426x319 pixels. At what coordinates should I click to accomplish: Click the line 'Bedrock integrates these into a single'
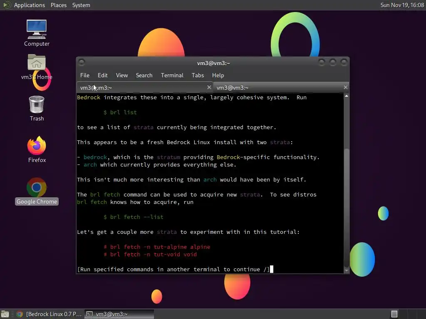pyautogui.click(x=192, y=97)
